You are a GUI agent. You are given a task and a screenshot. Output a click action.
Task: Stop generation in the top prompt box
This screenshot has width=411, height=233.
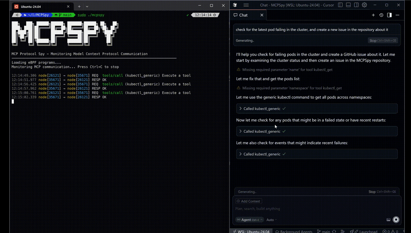383,41
